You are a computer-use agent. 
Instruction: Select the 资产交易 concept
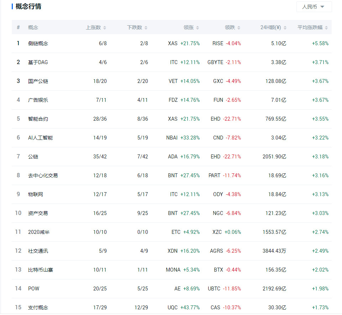[x=38, y=213]
